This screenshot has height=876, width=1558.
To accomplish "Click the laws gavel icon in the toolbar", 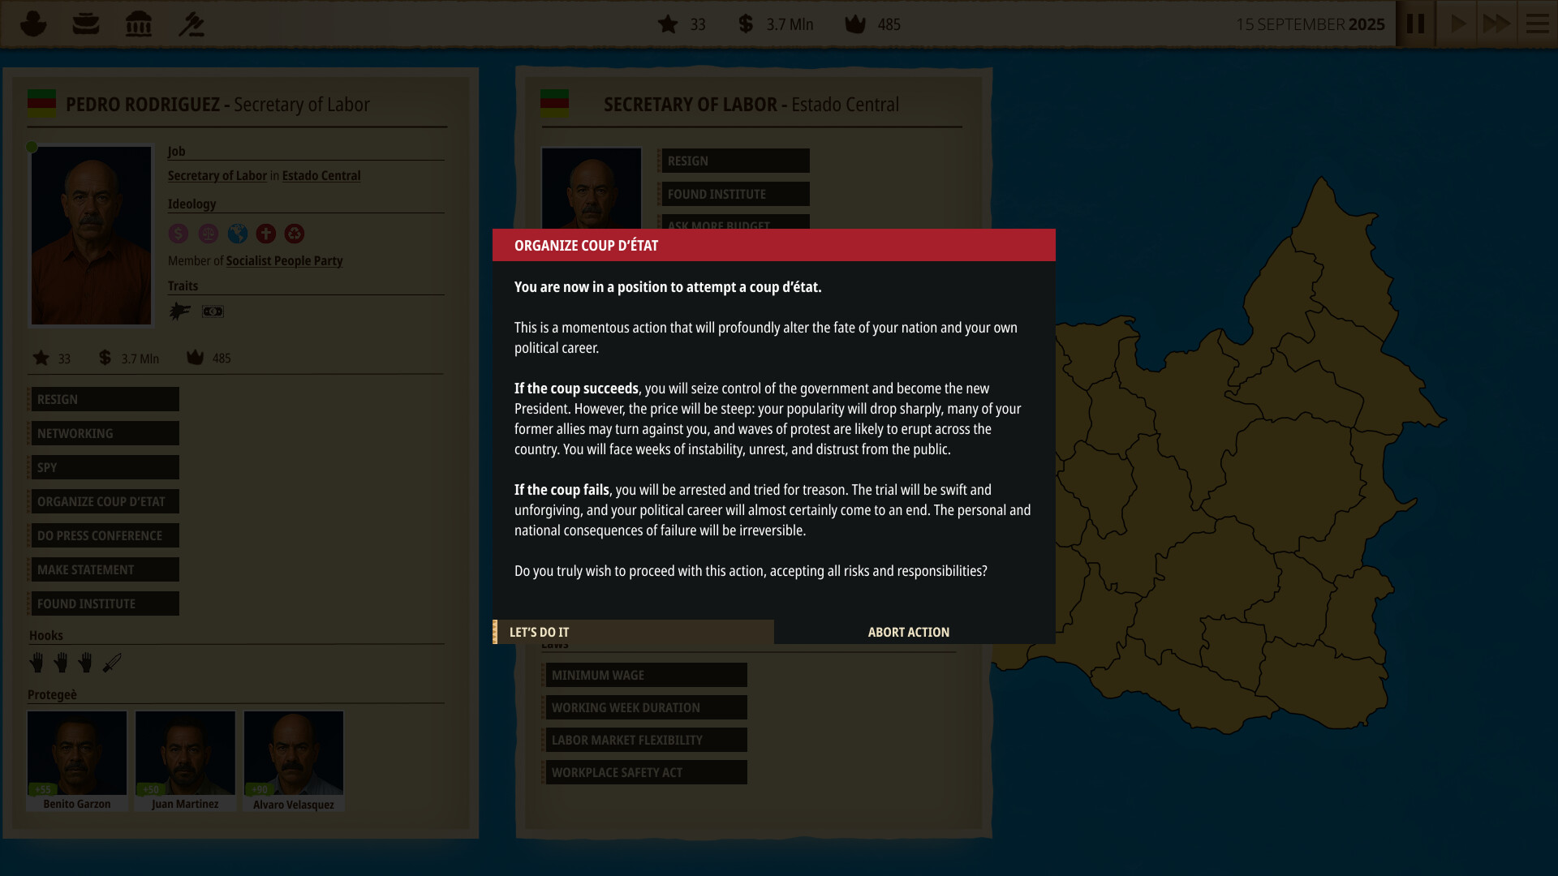I will click(192, 24).
